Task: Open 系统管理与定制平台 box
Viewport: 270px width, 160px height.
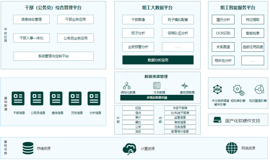Action: pos(53,56)
